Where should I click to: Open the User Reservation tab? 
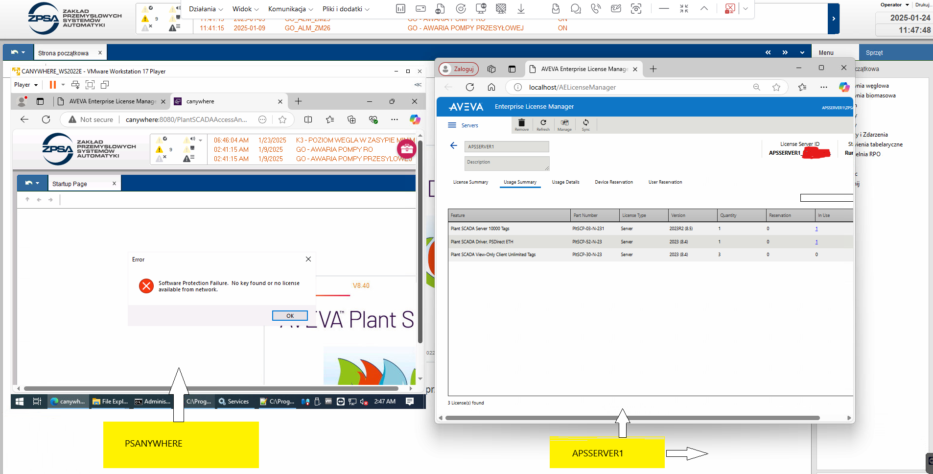click(665, 182)
